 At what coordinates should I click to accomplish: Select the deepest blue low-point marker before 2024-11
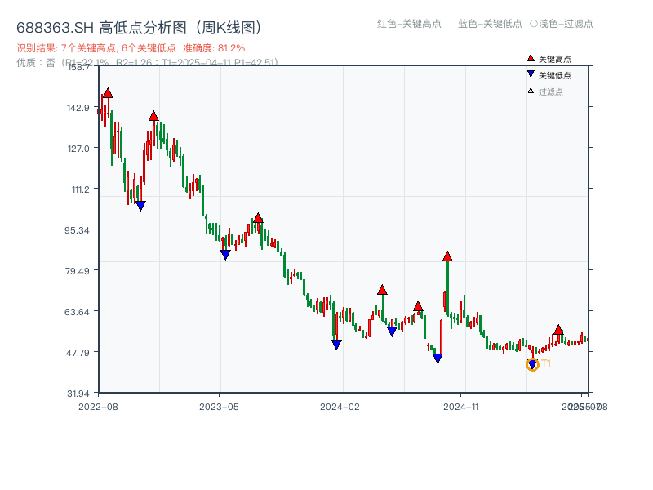point(438,358)
